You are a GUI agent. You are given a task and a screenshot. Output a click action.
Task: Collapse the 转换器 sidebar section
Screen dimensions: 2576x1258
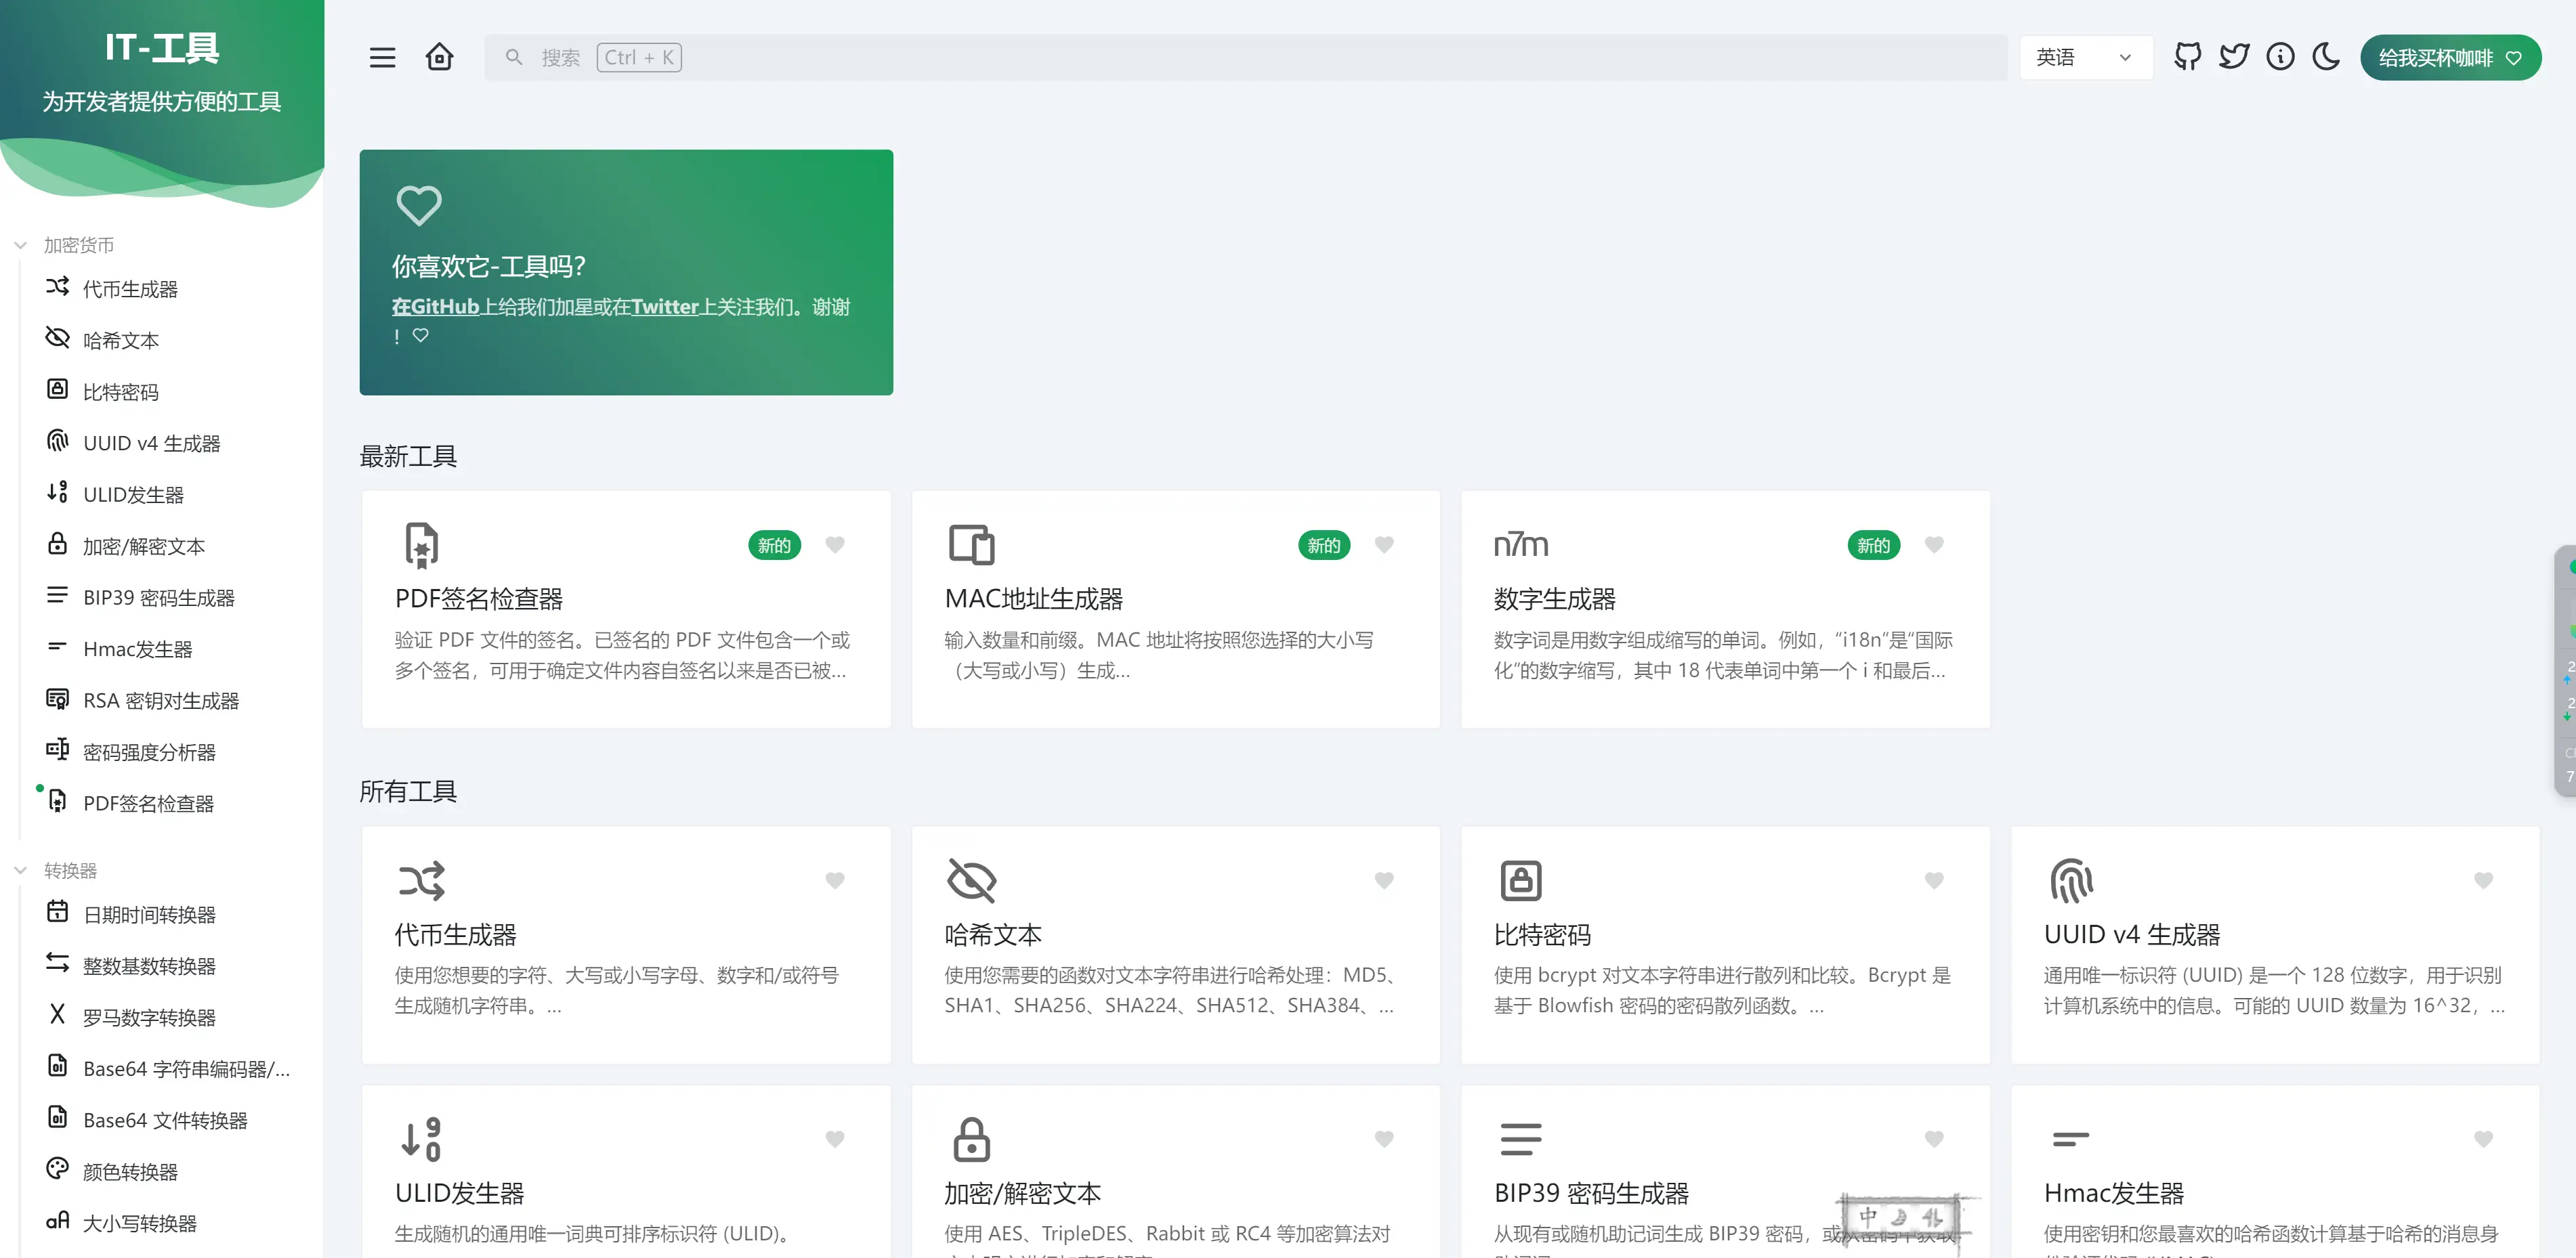(22, 869)
